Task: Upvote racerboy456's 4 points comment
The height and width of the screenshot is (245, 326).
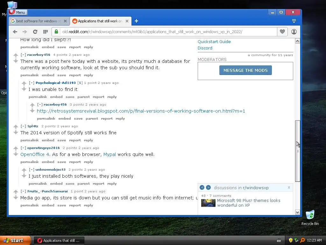Action: coord(16,56)
